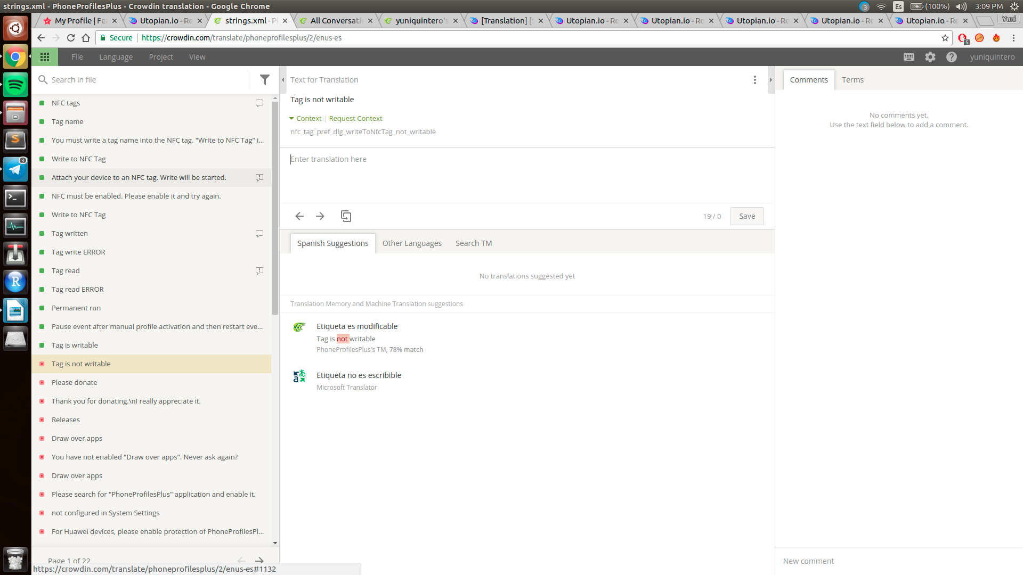Open the Project menu
Screen dimensions: 1023x575
tap(161, 57)
